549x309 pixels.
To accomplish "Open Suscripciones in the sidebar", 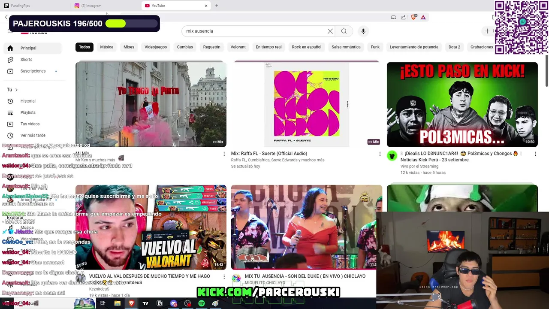I will pos(33,71).
